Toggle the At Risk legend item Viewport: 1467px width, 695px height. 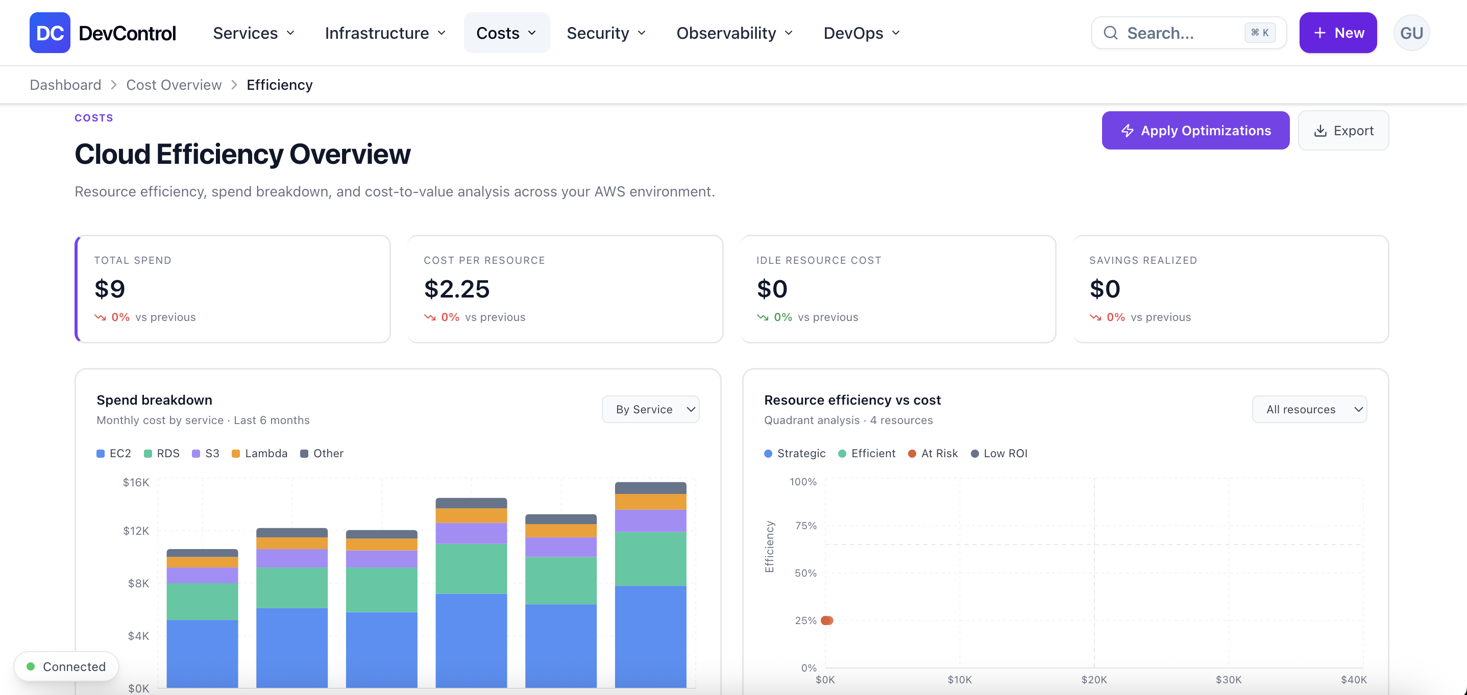coord(933,454)
